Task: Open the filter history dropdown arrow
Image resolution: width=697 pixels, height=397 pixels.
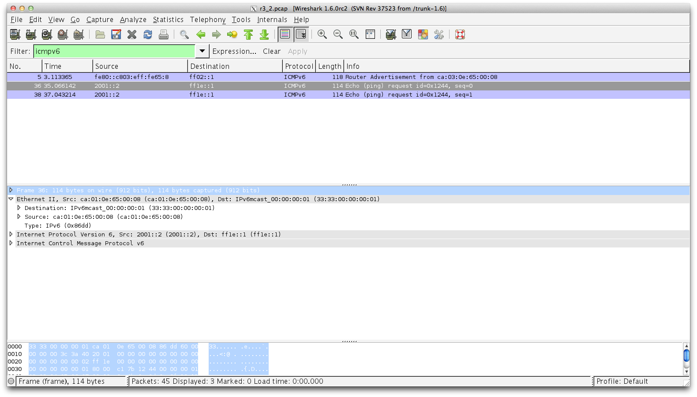Action: click(202, 51)
